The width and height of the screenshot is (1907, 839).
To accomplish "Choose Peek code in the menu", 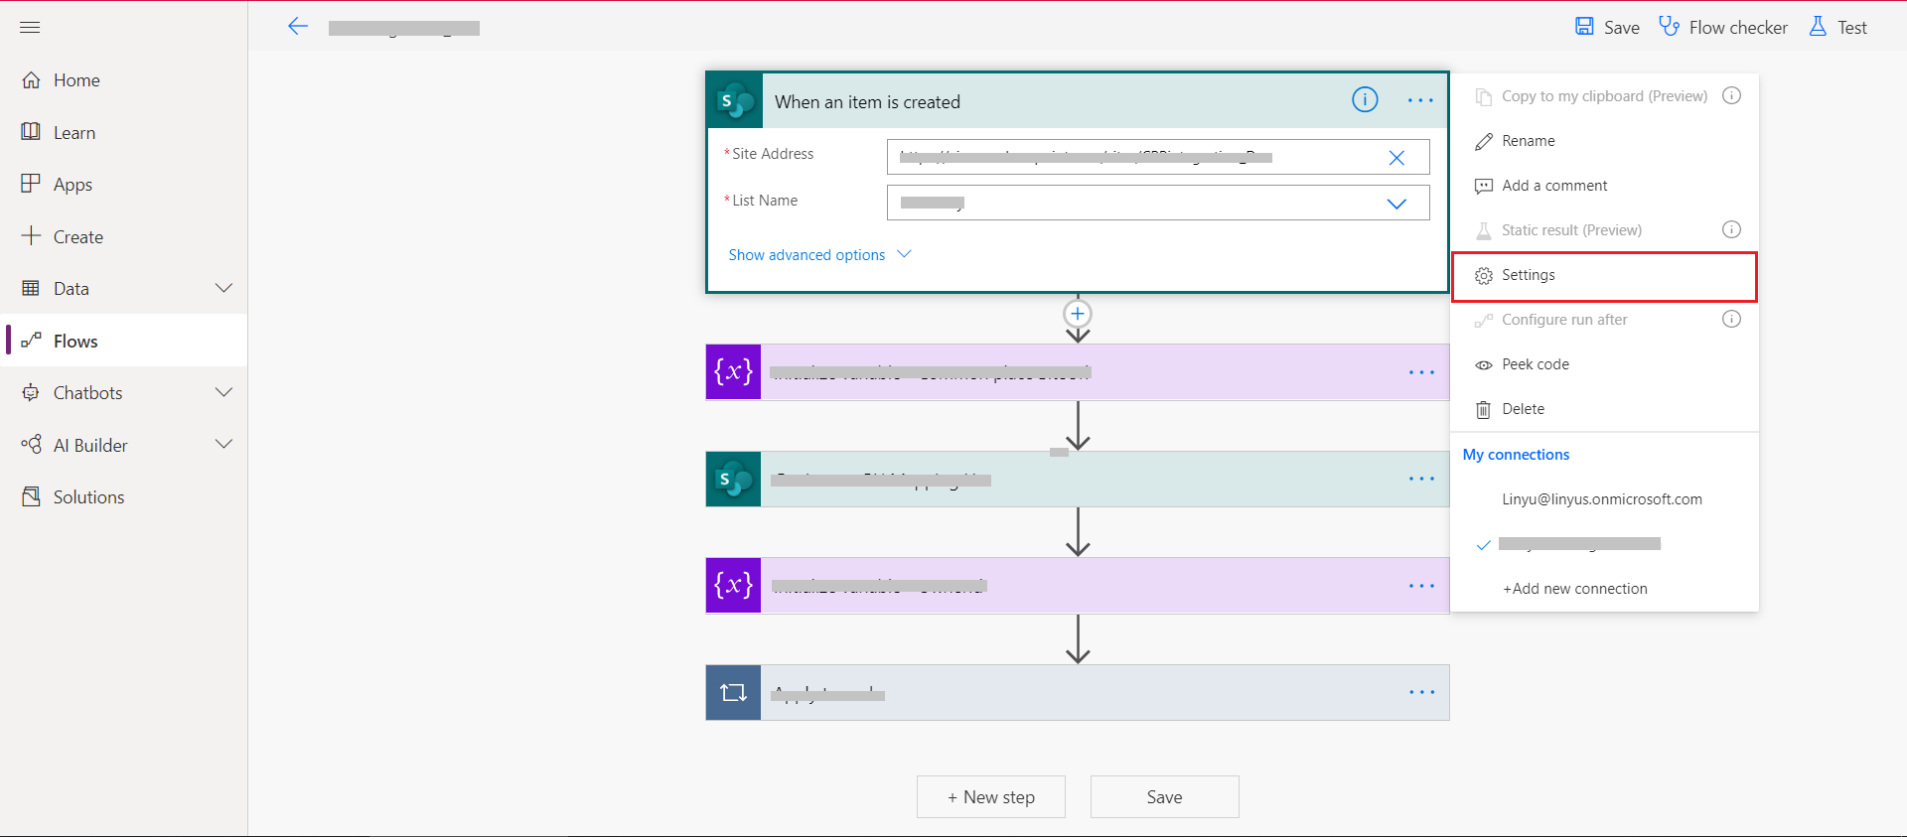I will [x=1535, y=364].
